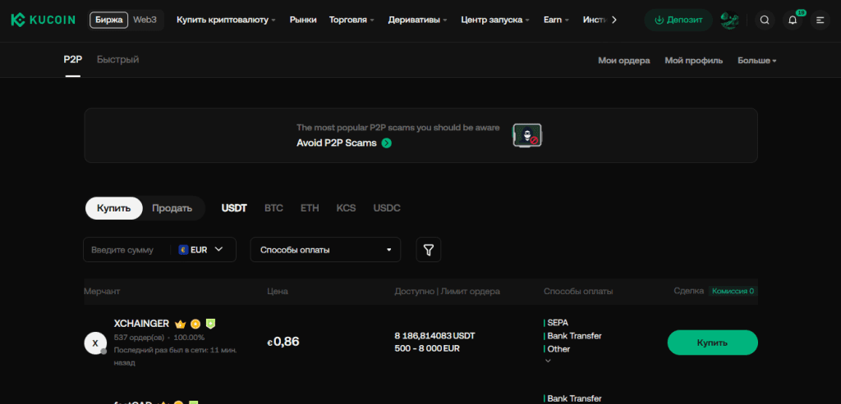Screen dimensions: 841x404
Task: Open Рынки page
Action: pyautogui.click(x=303, y=20)
